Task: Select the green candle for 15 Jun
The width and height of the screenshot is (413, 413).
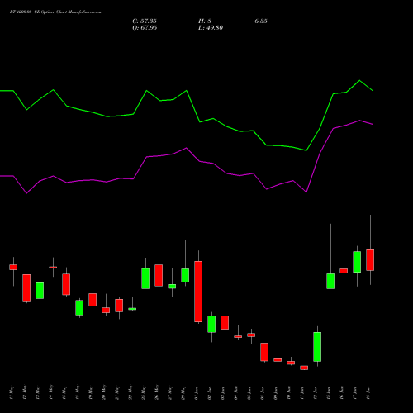Action: (330, 281)
